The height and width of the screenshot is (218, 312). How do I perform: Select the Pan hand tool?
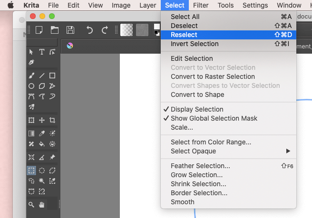pyautogui.click(x=42, y=205)
